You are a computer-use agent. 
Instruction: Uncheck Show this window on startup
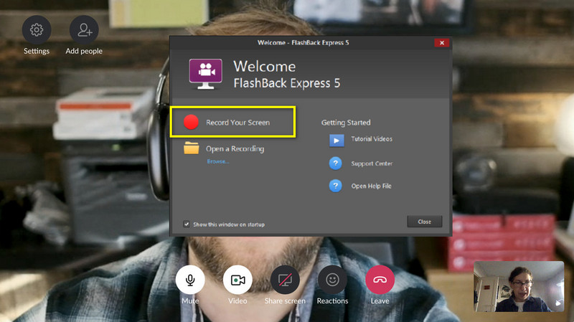point(187,224)
